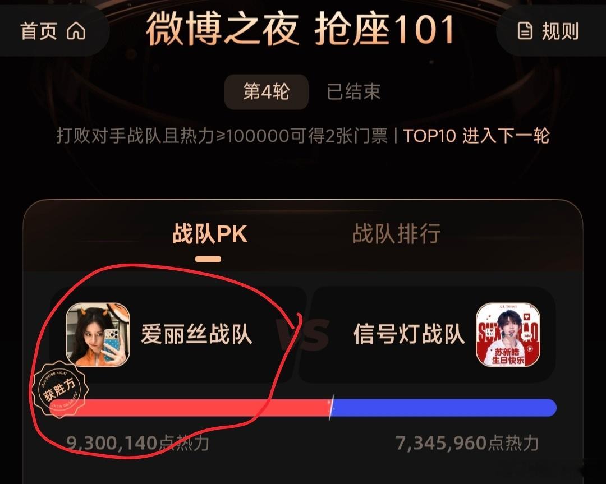Screen dimensions: 606x484
Task: Open 爱丽丝战队 avatar photo
Action: [x=98, y=334]
